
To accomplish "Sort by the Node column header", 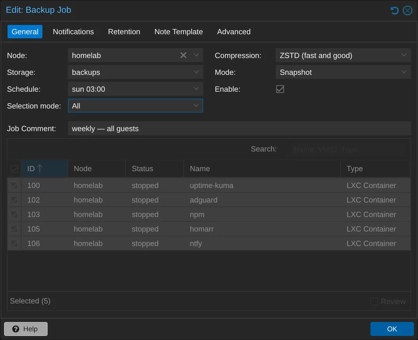I will coord(96,169).
